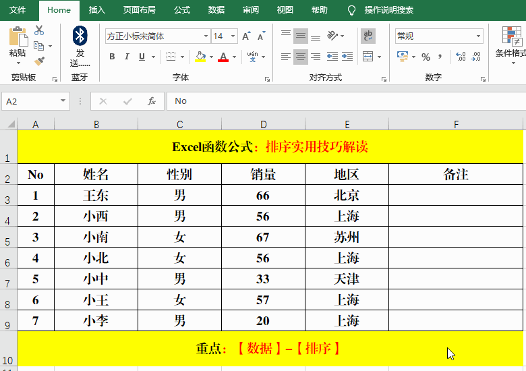Image resolution: width=526 pixels, height=371 pixels.
Task: Expand the number format 常规 dropdown
Action: (478, 36)
